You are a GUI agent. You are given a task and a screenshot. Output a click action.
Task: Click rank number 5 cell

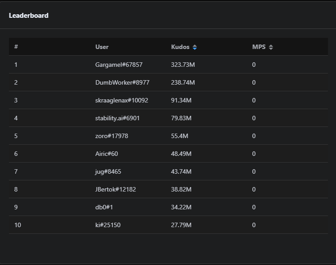tap(16, 136)
